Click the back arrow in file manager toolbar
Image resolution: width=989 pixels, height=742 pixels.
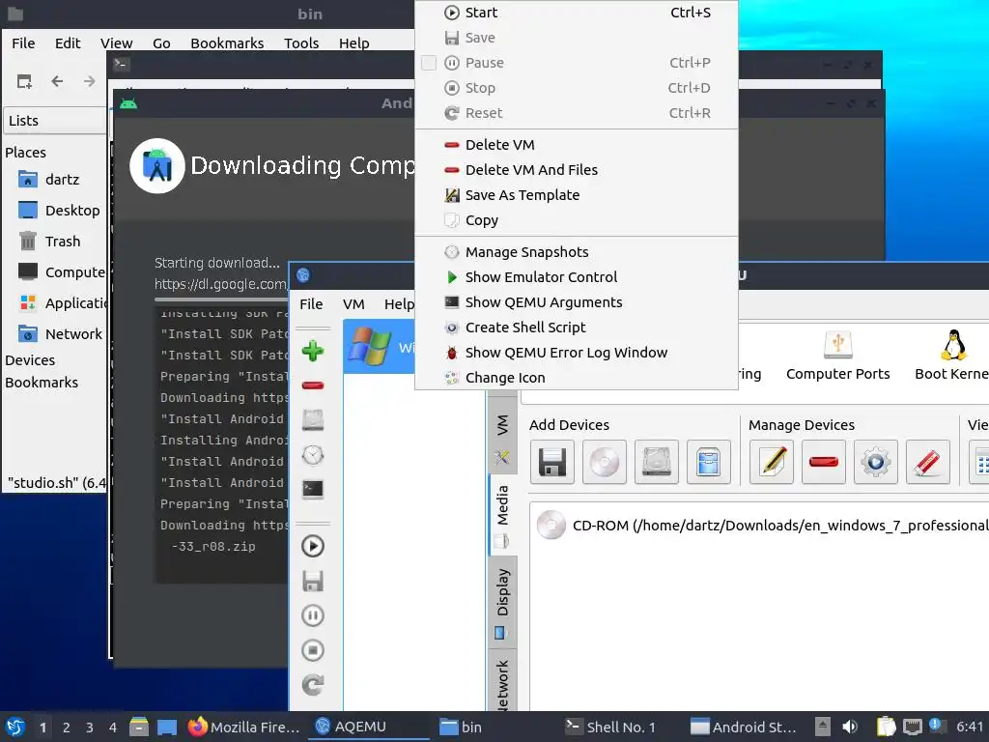point(57,81)
